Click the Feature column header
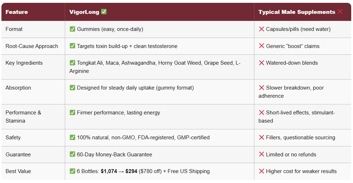 pos(17,12)
